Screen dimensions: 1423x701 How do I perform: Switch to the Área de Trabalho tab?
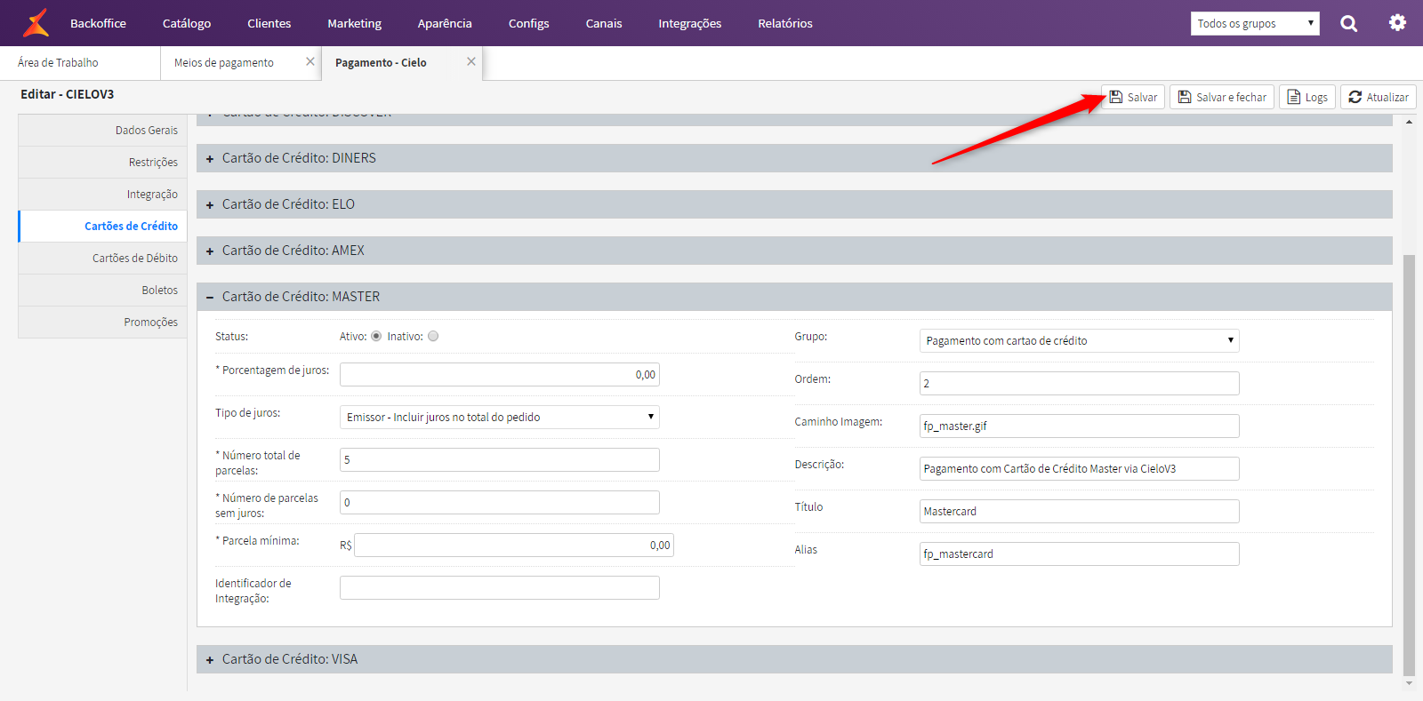[x=80, y=63]
